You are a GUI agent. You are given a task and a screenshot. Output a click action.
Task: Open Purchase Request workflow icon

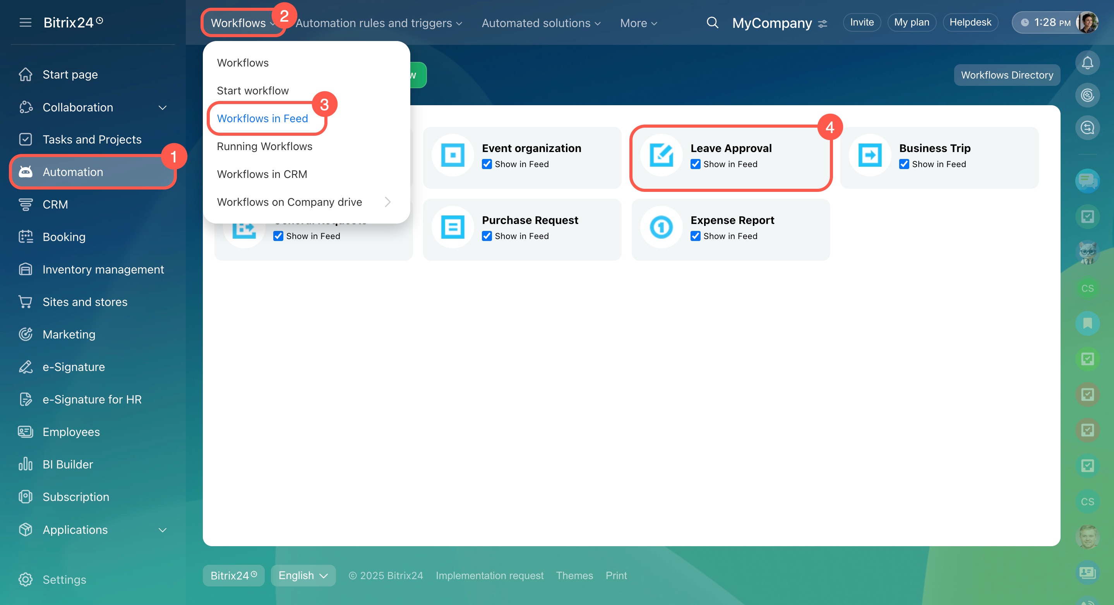452,227
